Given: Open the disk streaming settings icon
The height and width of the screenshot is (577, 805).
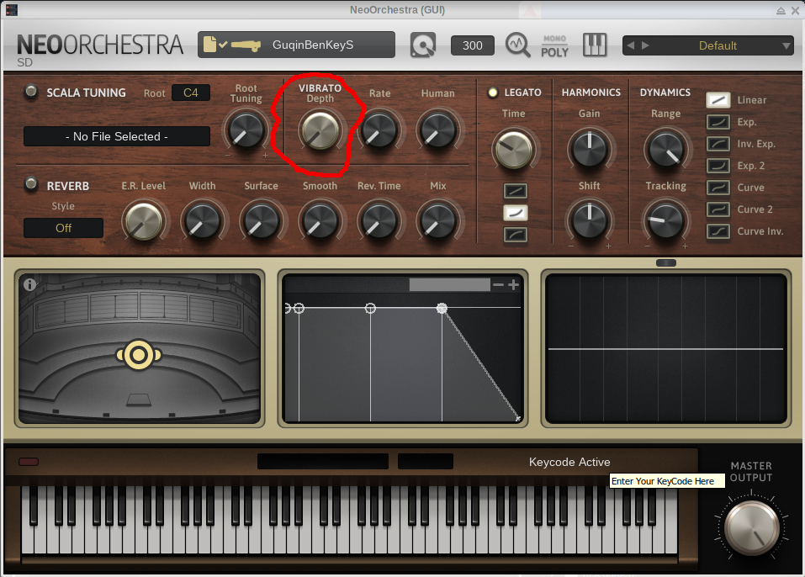Looking at the screenshot, I should point(422,45).
